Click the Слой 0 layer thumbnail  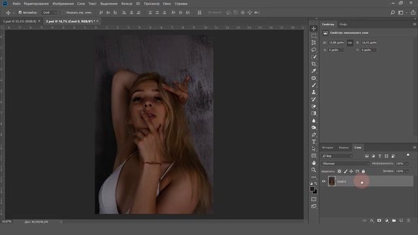click(332, 181)
